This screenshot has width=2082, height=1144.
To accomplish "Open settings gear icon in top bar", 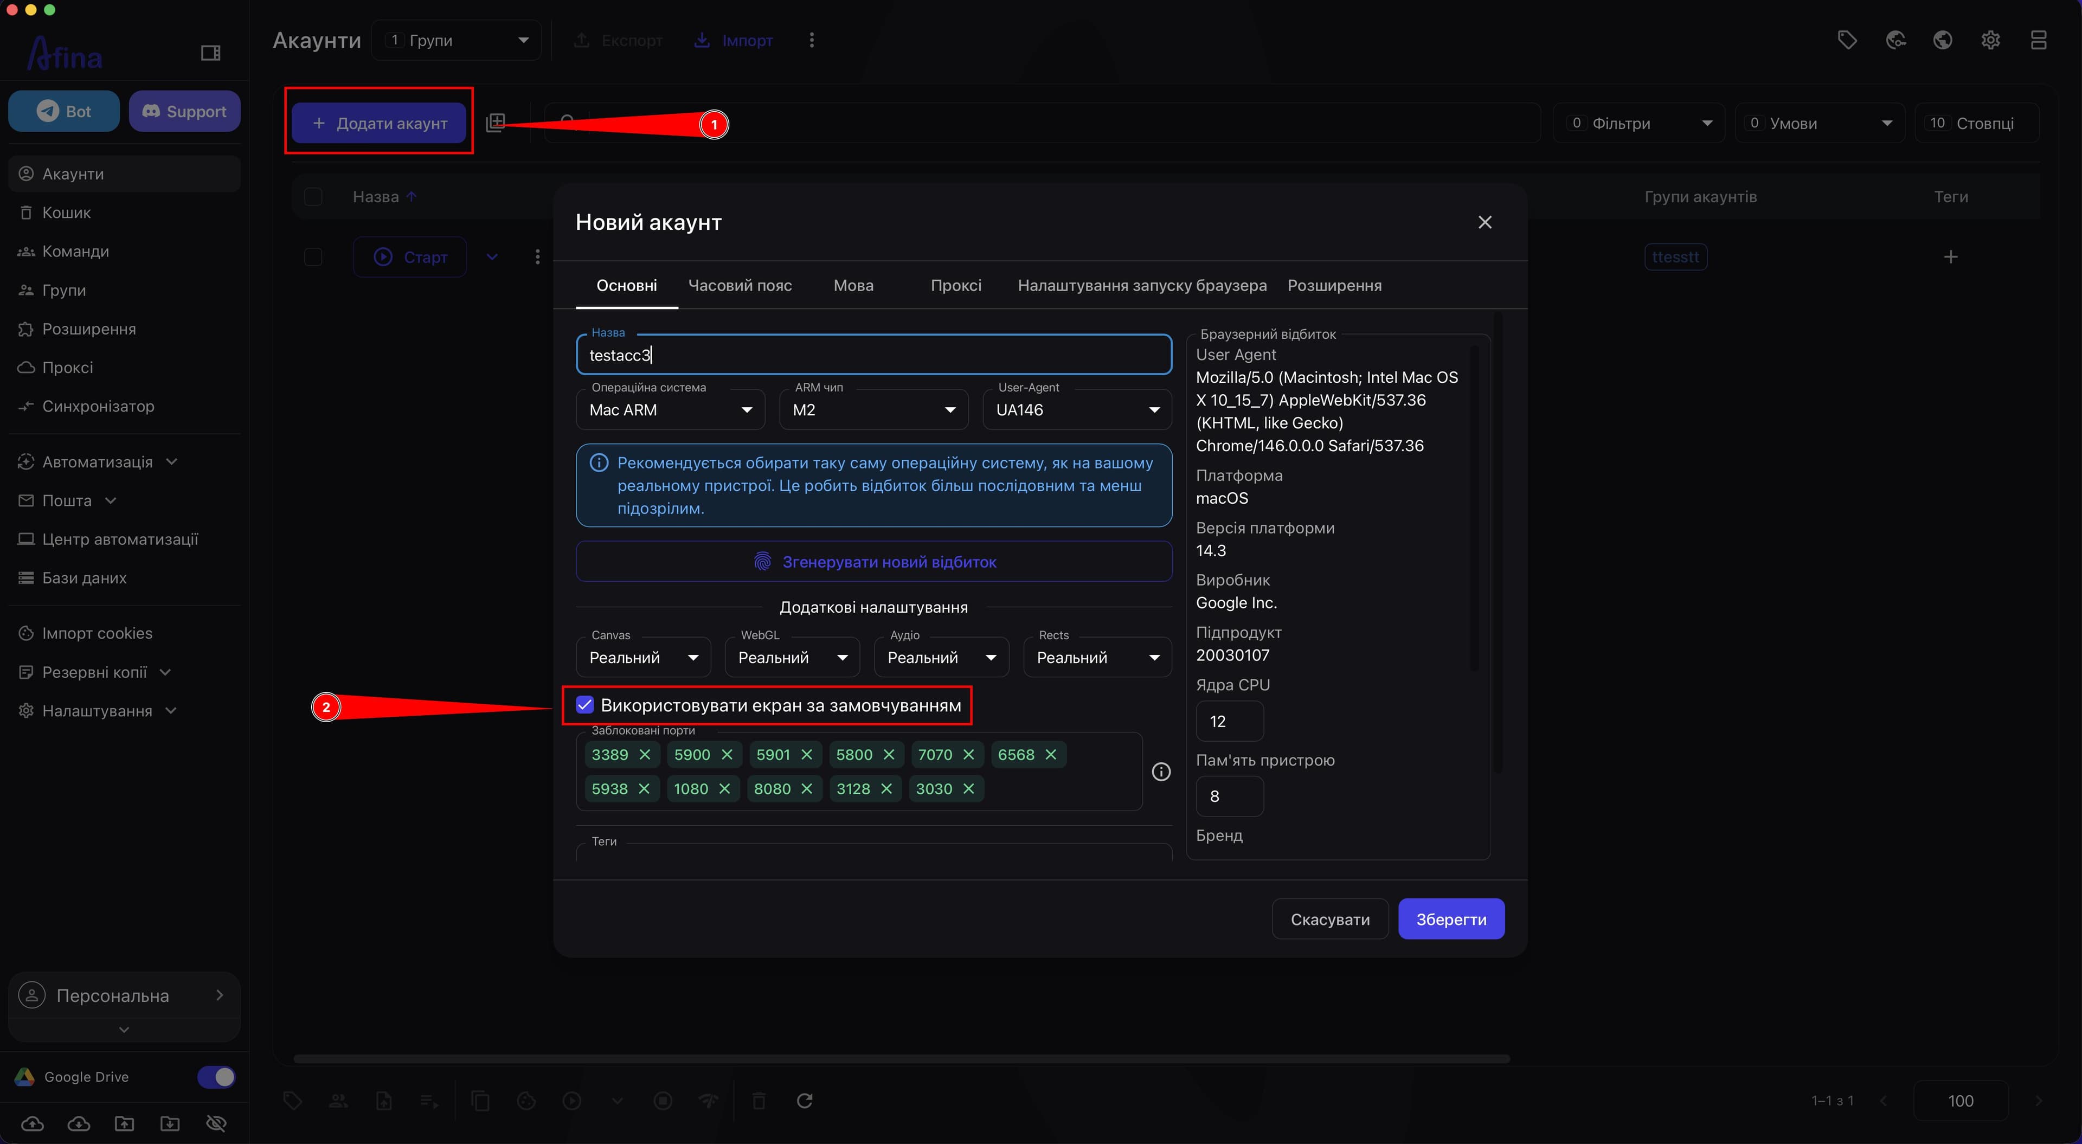I will [x=1991, y=41].
